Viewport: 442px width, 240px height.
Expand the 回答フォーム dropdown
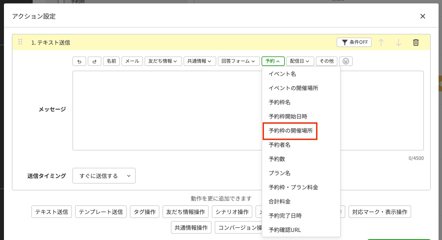(x=239, y=61)
